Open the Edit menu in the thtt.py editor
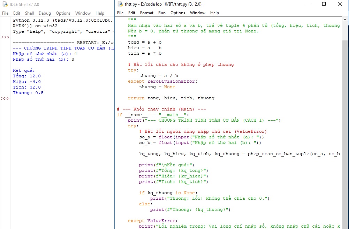This screenshot has height=229, width=349. [x=131, y=13]
